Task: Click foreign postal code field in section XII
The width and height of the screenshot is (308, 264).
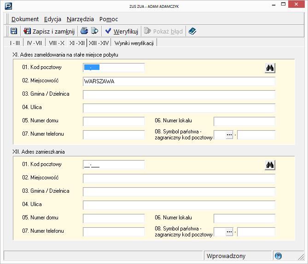Action: click(256, 232)
